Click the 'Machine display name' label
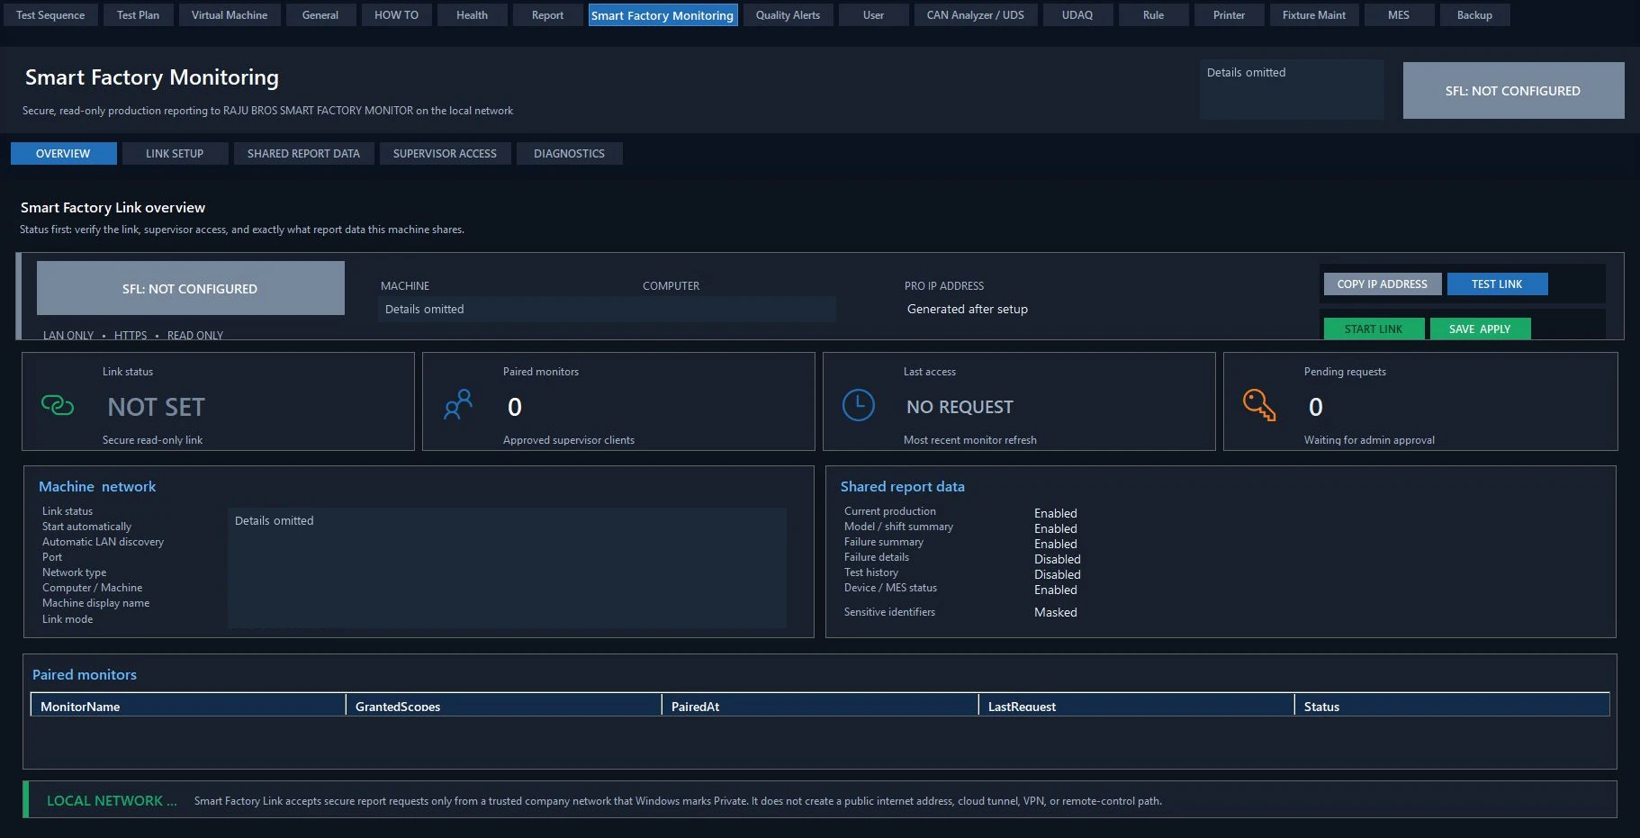 [x=95, y=603]
